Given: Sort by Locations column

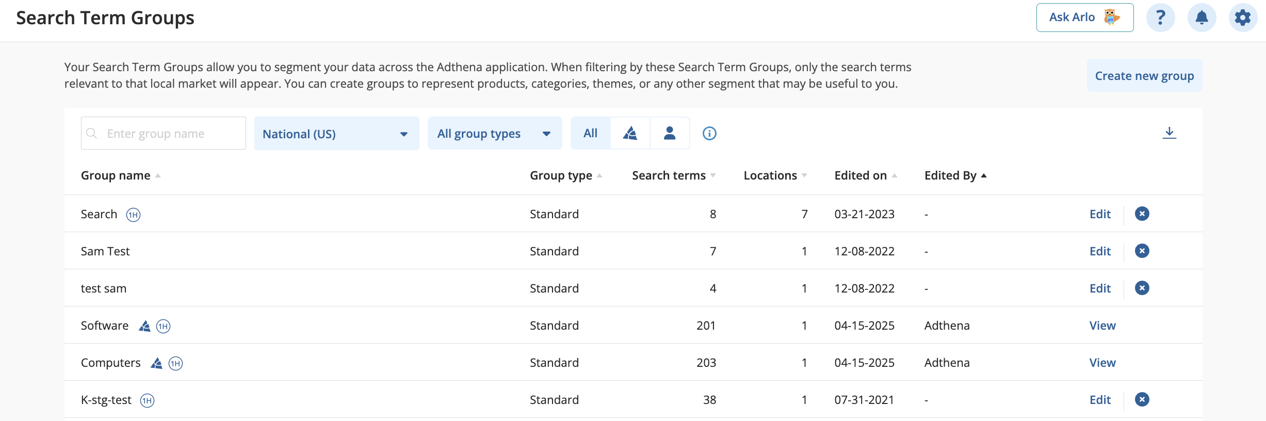Looking at the screenshot, I should (x=775, y=175).
